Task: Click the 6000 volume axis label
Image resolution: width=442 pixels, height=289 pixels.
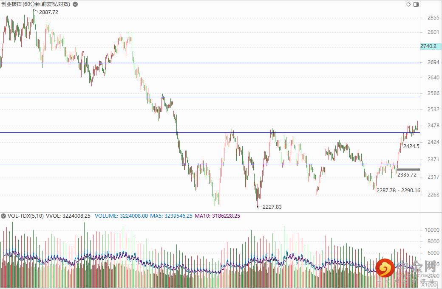Action: pyautogui.click(x=433, y=253)
